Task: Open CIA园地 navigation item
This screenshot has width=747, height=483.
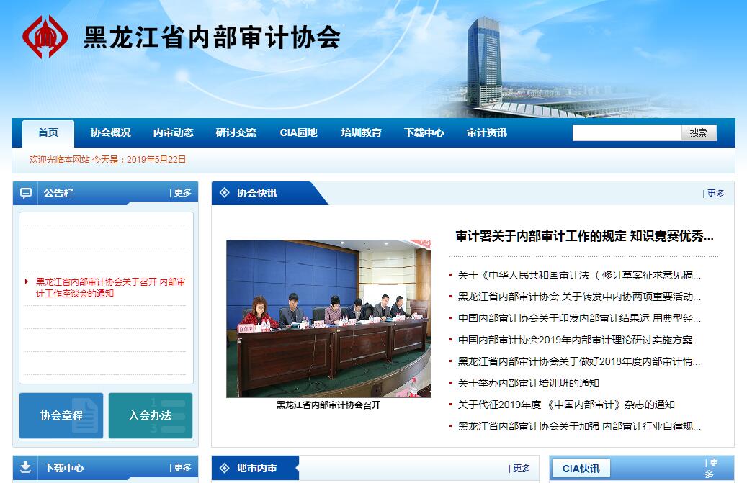Action: click(x=299, y=132)
